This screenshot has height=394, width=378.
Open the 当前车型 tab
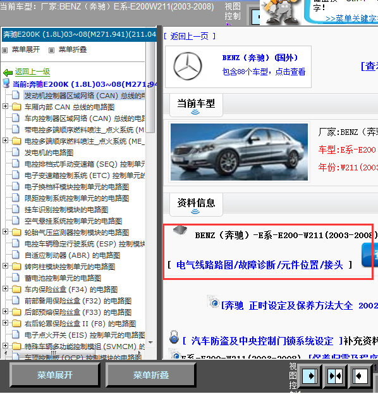[x=196, y=105]
